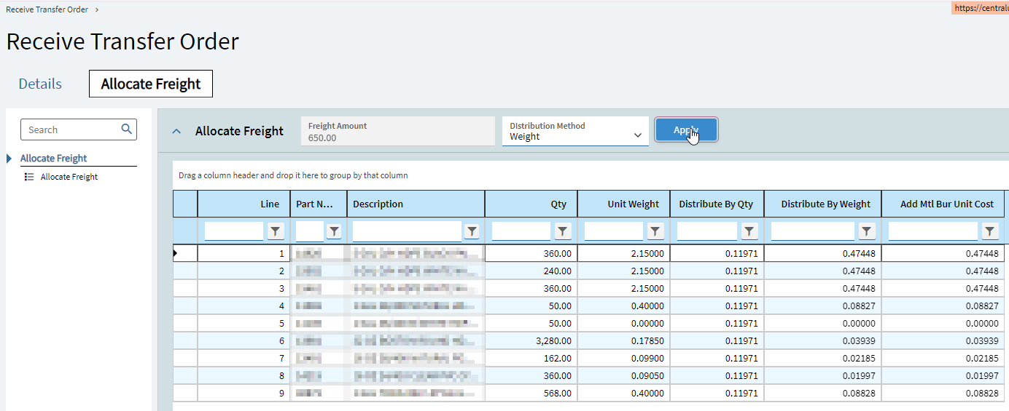Click Distribute By Weight cell 0.08828
This screenshot has height=411, width=1009.
click(x=822, y=393)
